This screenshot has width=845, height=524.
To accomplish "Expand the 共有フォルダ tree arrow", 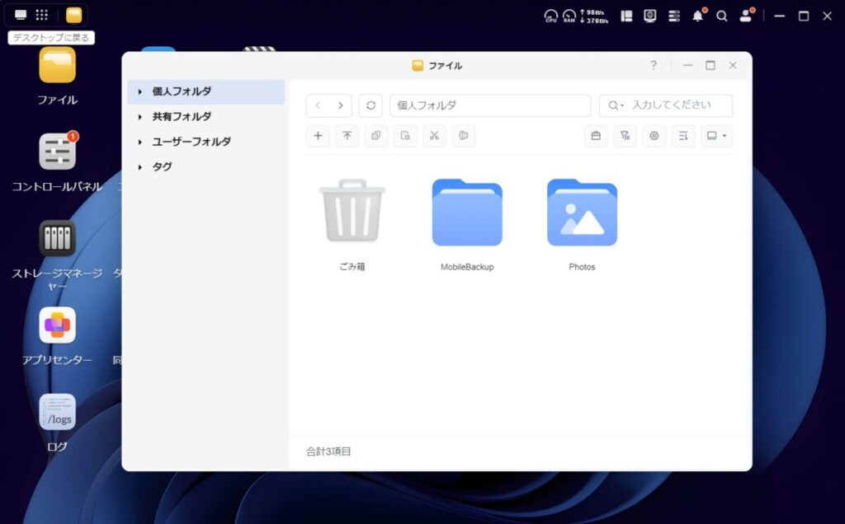I will 140,117.
